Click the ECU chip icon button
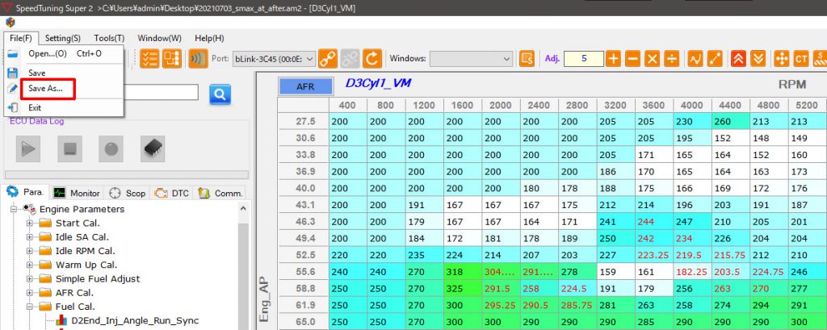Screen dimensions: 827x330 click(x=153, y=148)
